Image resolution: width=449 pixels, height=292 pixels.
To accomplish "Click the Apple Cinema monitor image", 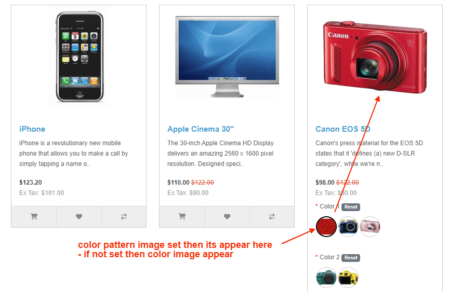I will 227,57.
